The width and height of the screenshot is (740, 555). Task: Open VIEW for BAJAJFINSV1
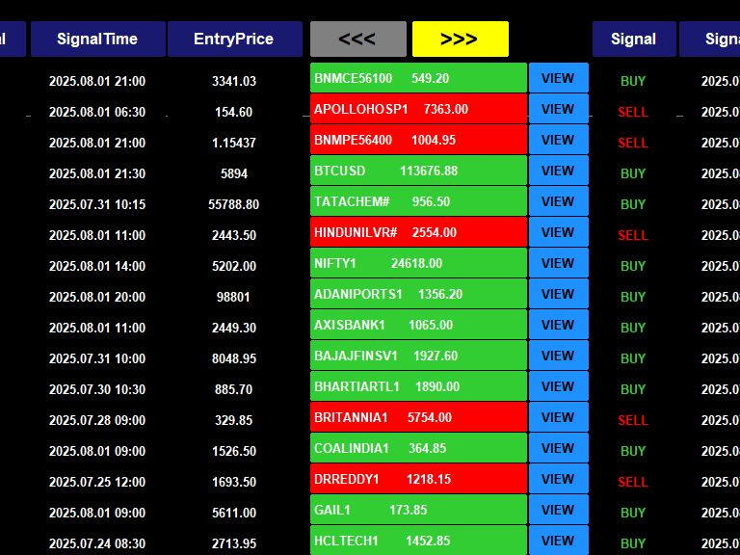point(559,356)
